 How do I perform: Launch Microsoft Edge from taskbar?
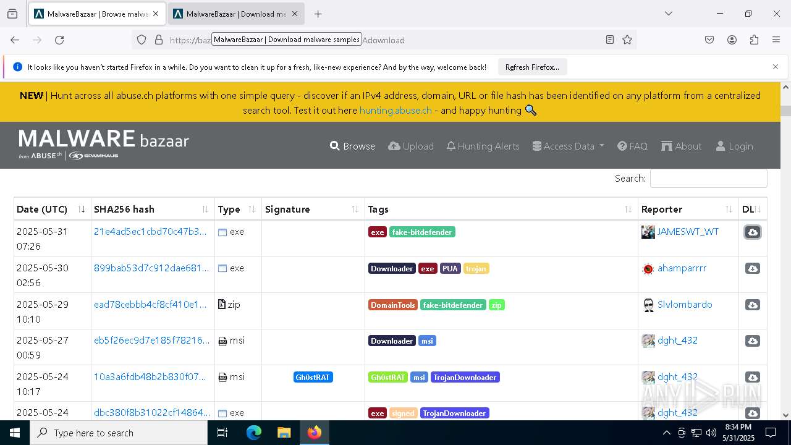point(254,433)
